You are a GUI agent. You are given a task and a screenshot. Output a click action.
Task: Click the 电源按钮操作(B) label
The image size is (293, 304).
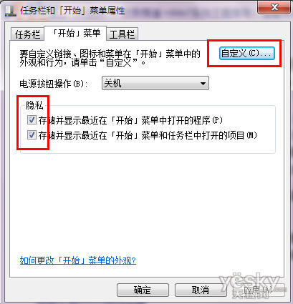click(54, 84)
